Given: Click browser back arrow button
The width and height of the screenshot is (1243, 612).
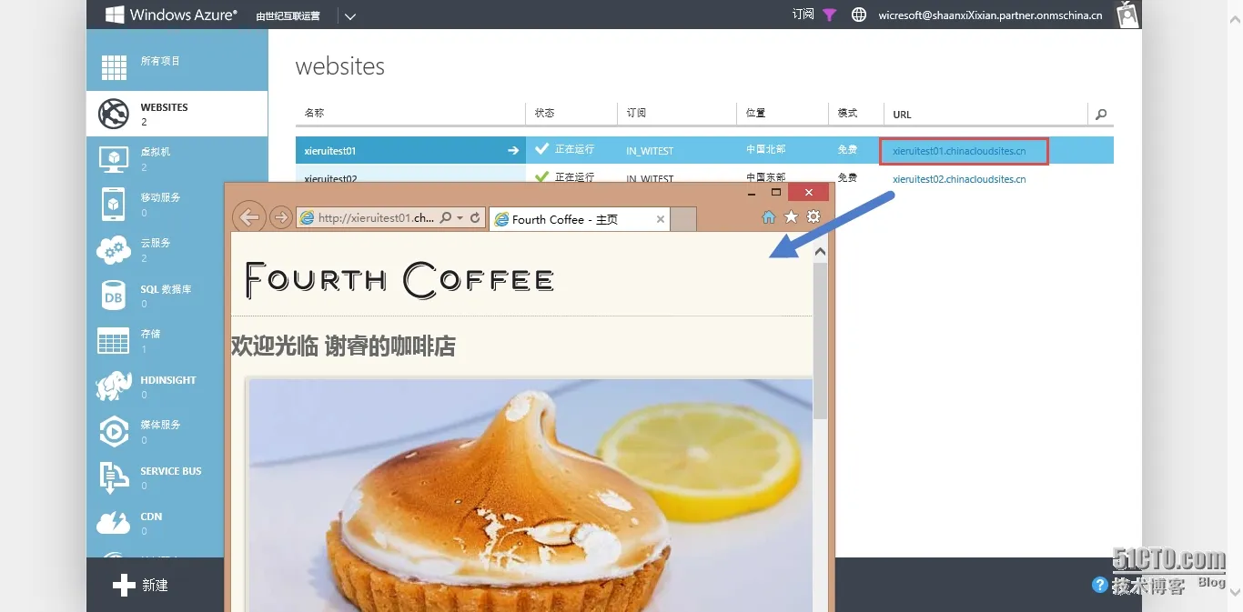Looking at the screenshot, I should click(x=248, y=217).
